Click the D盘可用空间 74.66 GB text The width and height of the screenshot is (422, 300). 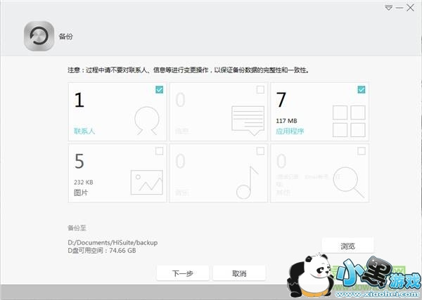point(102,251)
